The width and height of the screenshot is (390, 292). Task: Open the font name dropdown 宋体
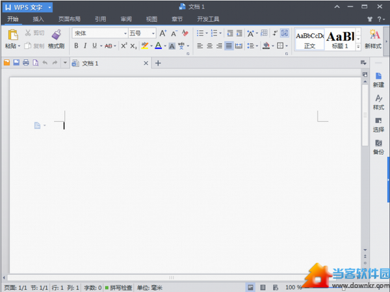click(x=125, y=33)
